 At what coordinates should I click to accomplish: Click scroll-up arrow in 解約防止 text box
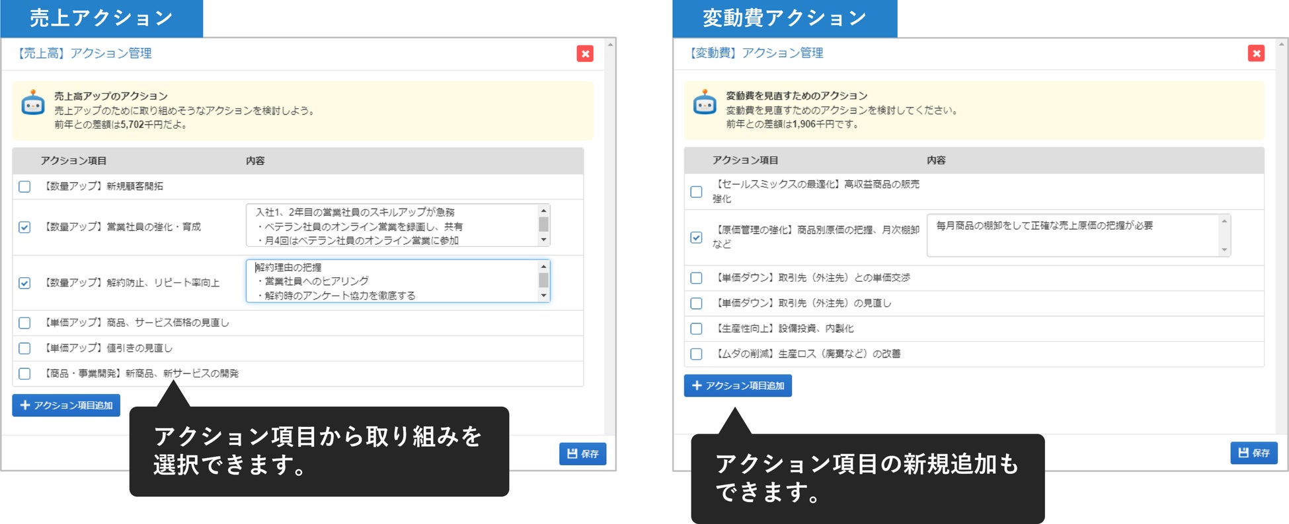click(544, 267)
